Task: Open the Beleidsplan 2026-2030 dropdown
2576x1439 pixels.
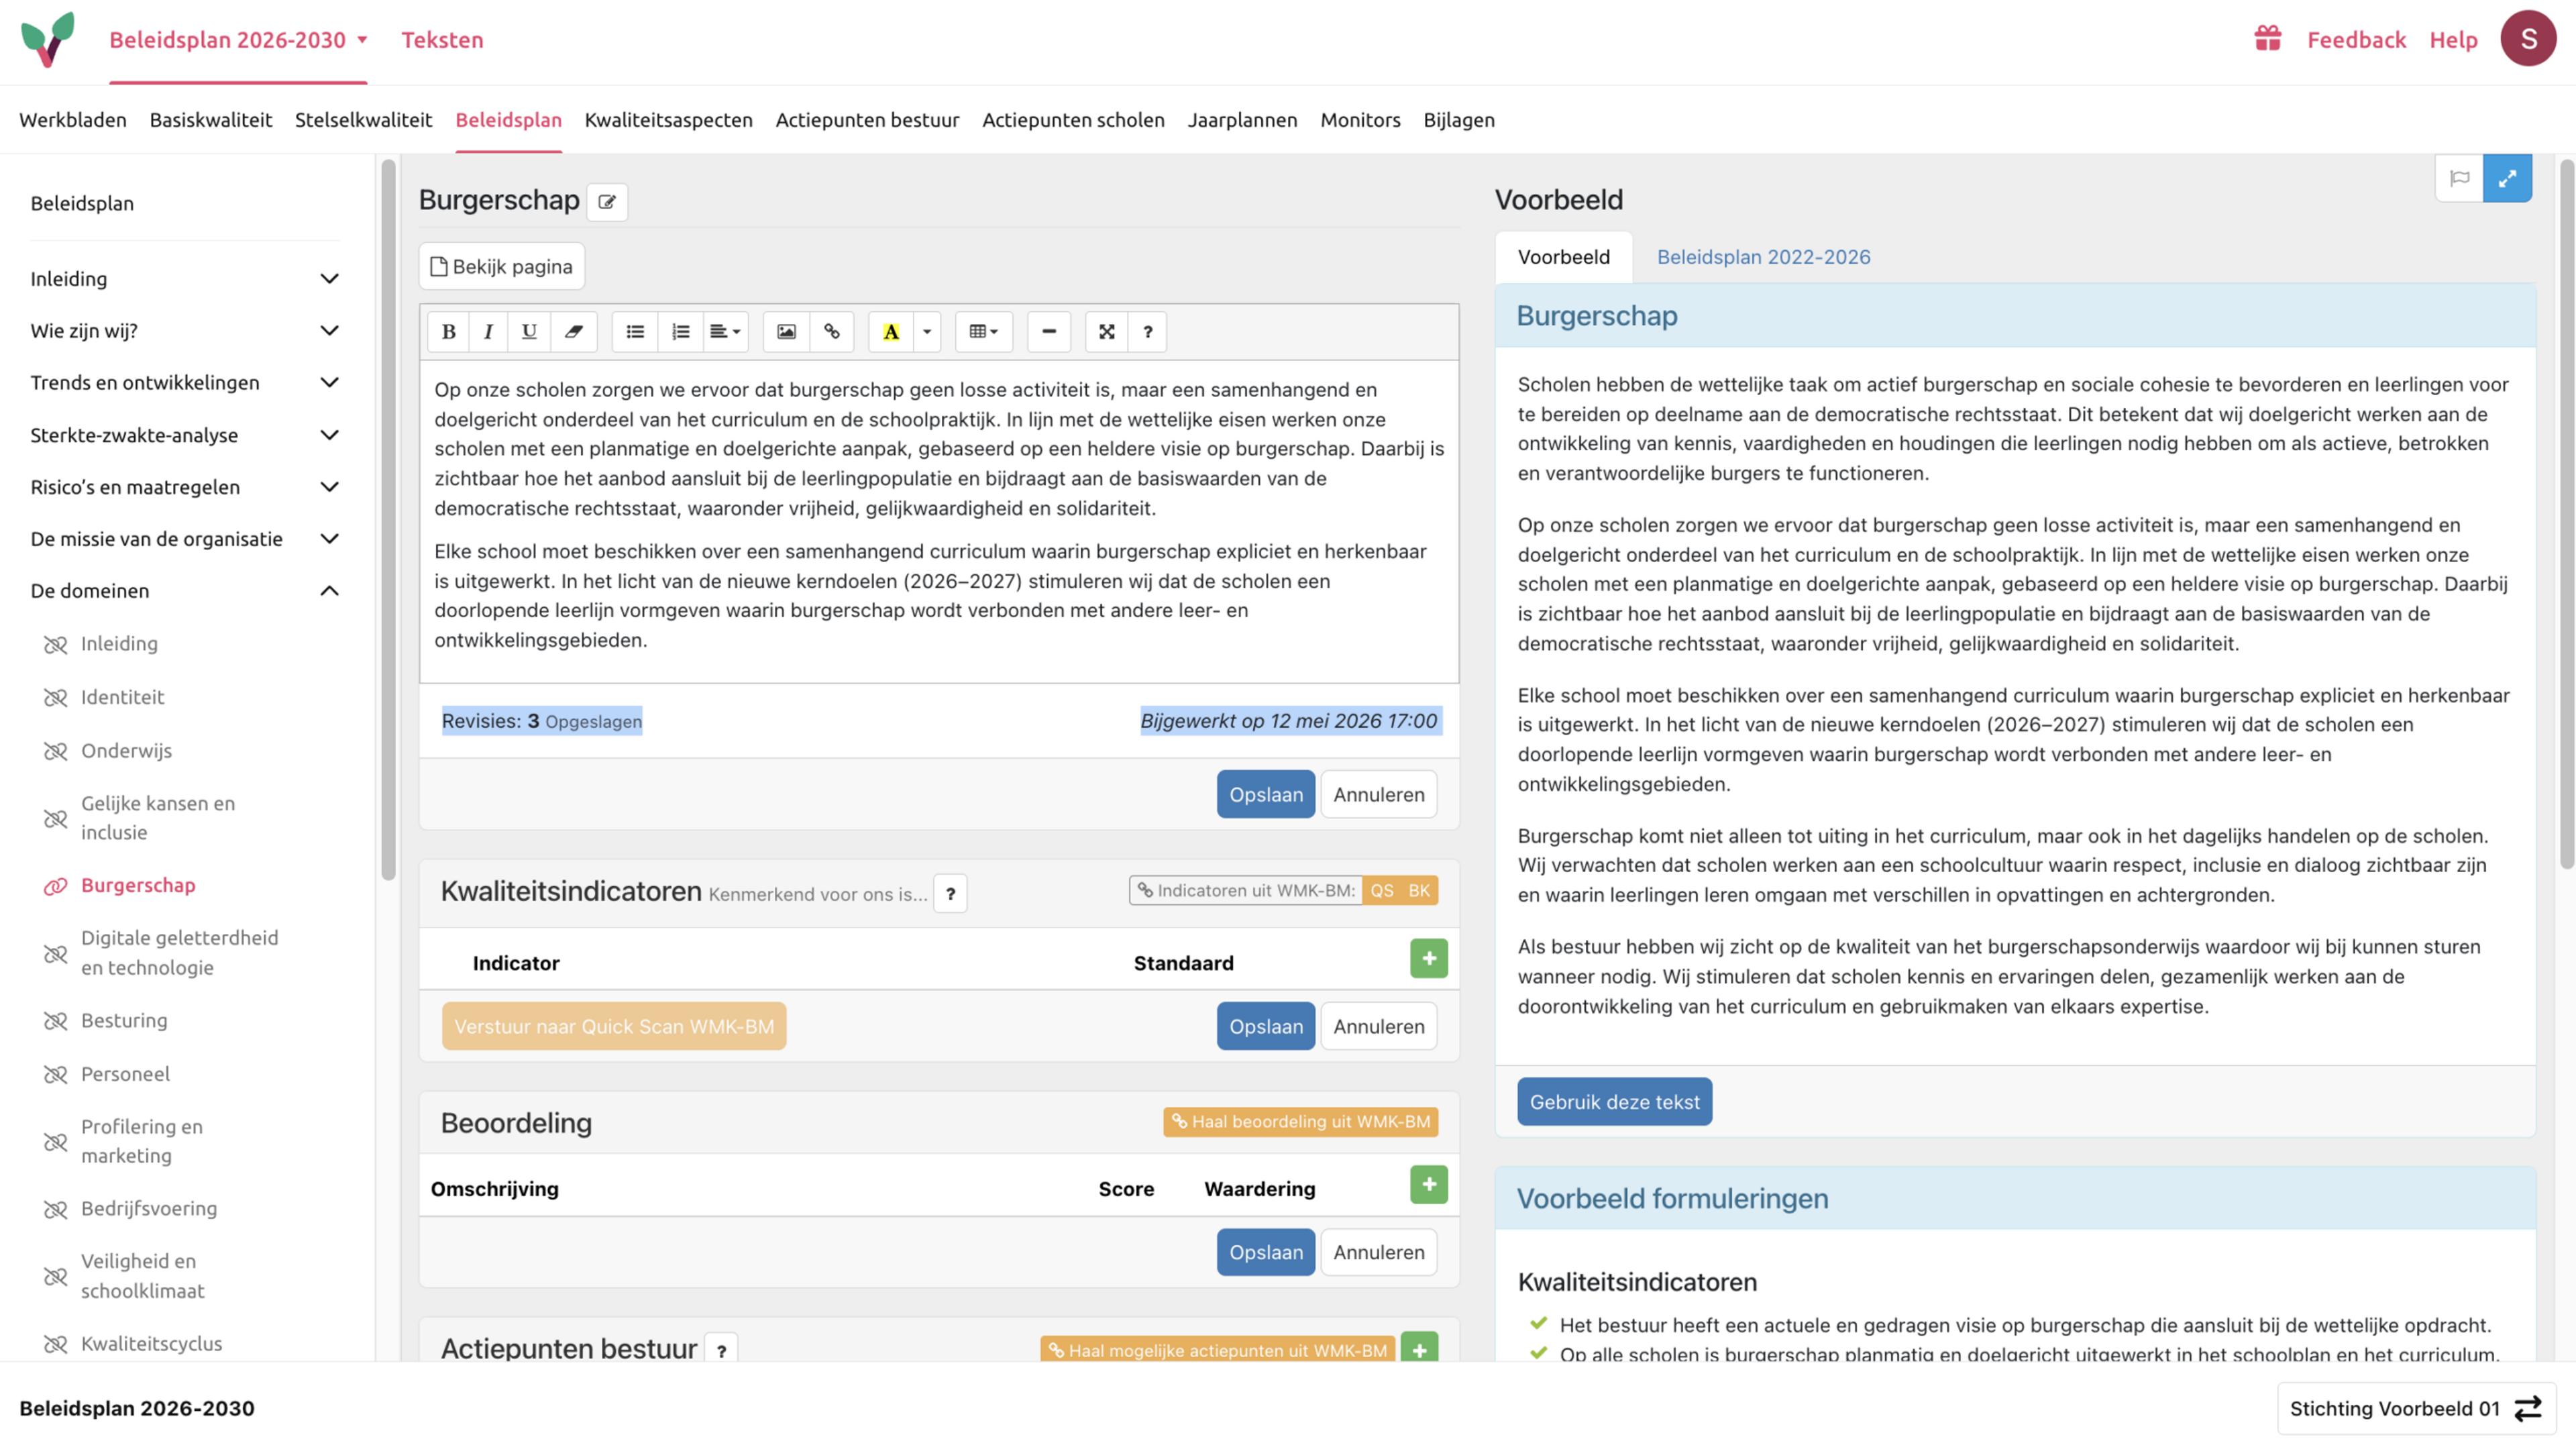Action: pyautogui.click(x=238, y=40)
